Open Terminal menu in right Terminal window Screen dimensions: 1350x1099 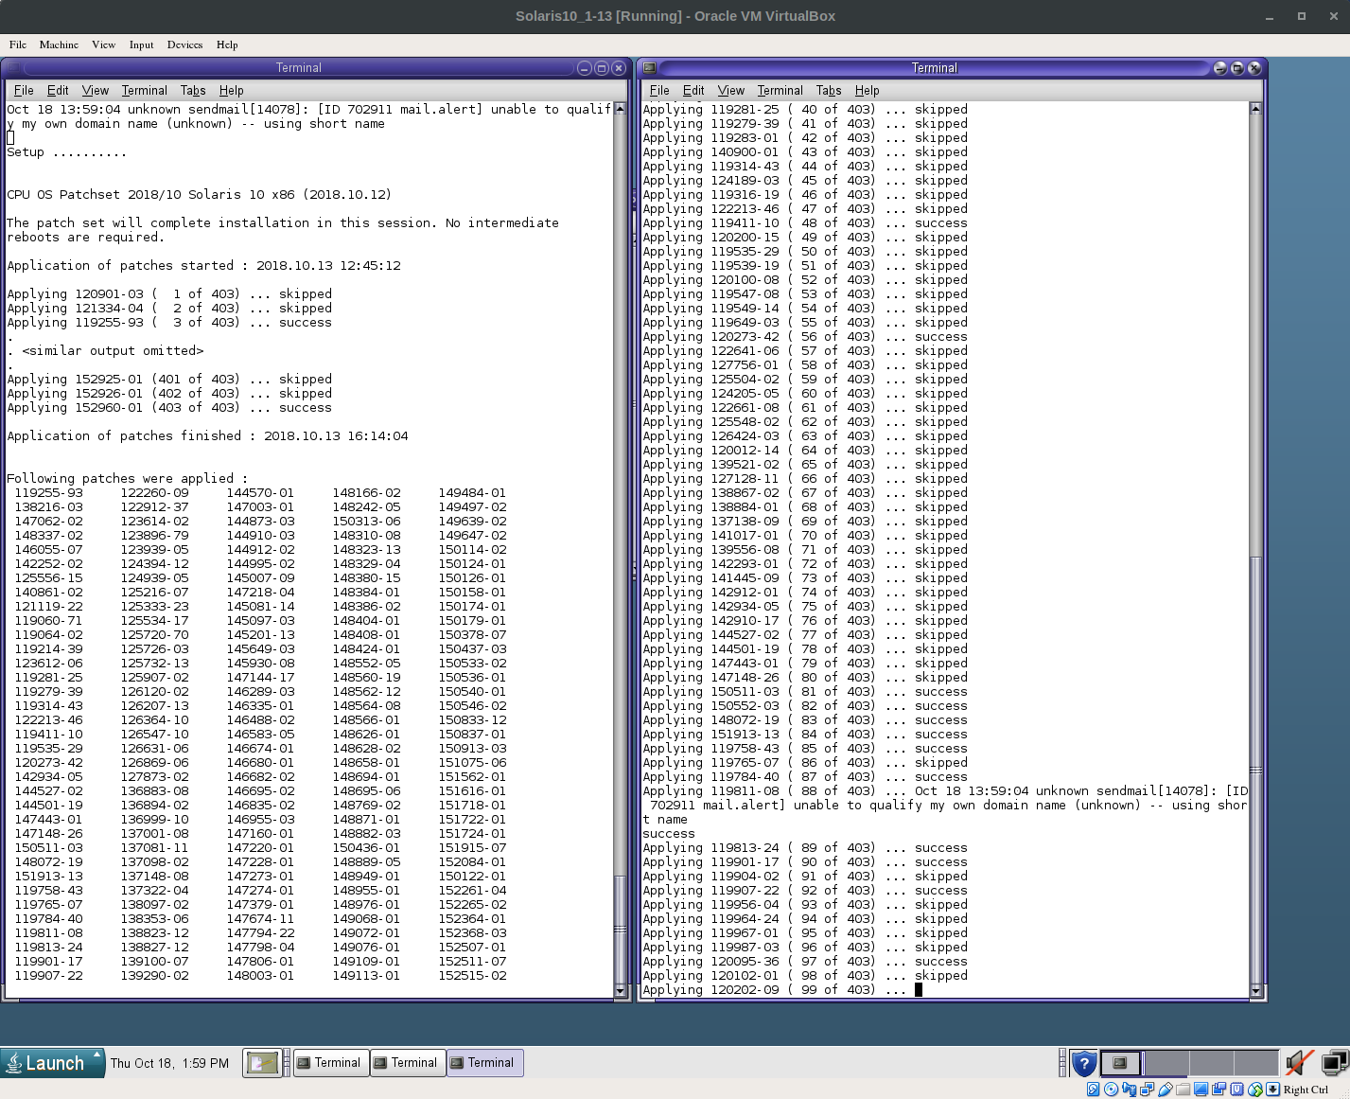(x=780, y=91)
